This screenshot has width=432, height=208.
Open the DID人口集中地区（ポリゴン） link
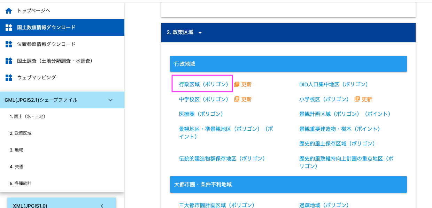click(334, 84)
